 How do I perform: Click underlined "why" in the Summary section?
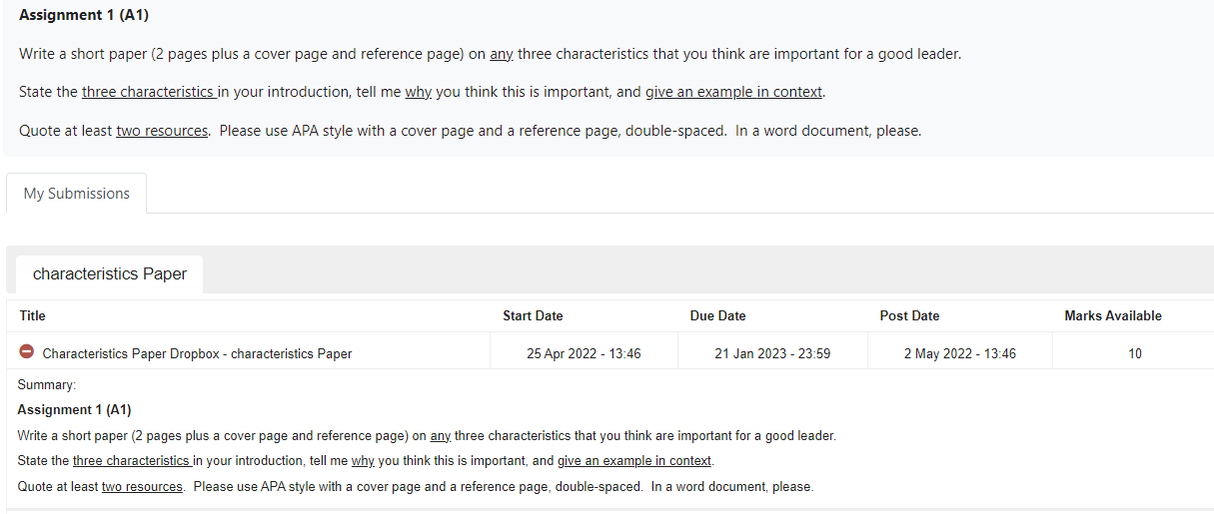click(363, 461)
